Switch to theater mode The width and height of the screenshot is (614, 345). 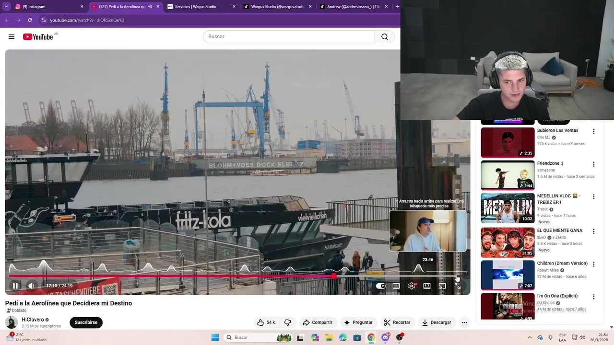427,286
